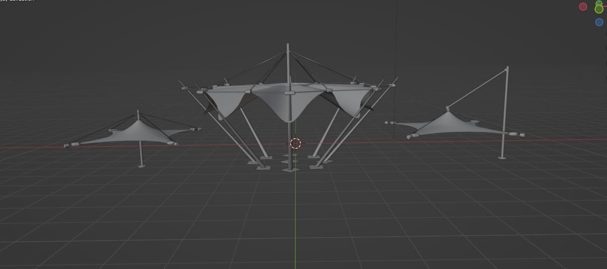Click the blue negative Z axis gizmo circle
This screenshot has height=269, width=607.
[600, 22]
